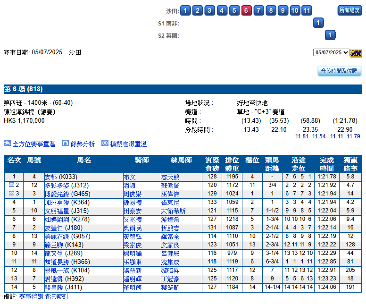Select currently active race 6 button

(247, 10)
